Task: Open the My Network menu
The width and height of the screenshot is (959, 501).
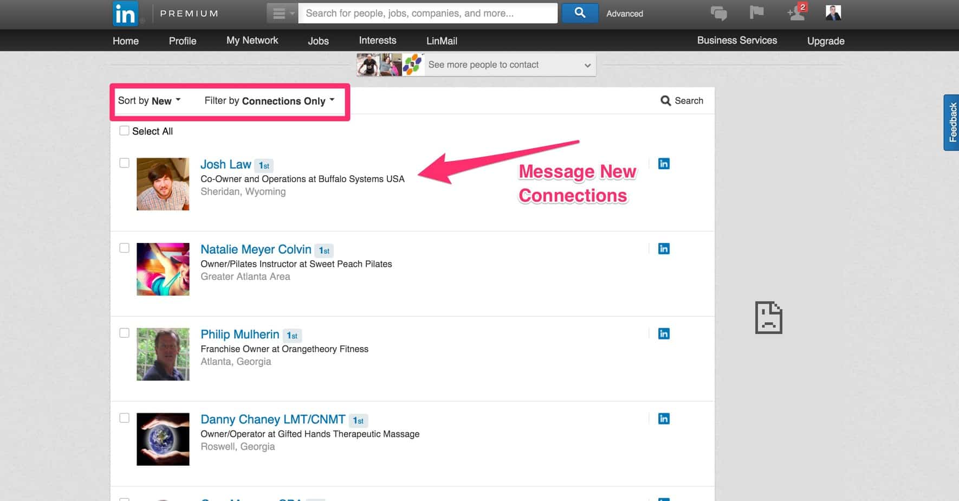Action: coord(252,41)
